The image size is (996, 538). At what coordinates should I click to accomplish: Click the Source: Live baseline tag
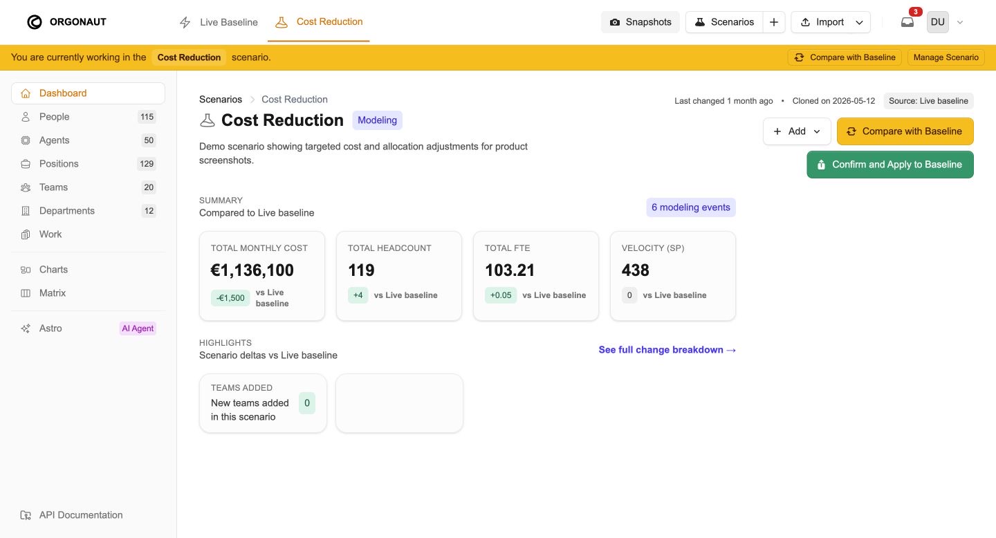click(928, 101)
